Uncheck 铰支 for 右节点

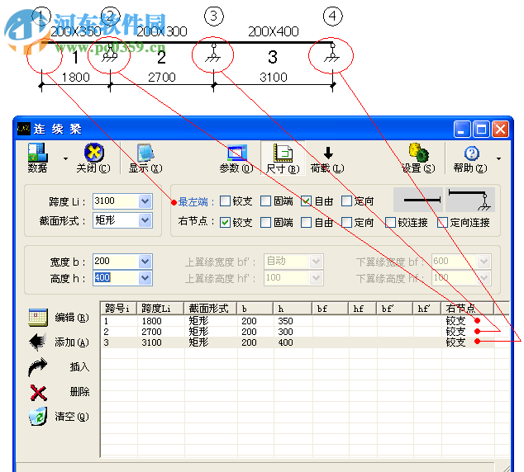(226, 223)
